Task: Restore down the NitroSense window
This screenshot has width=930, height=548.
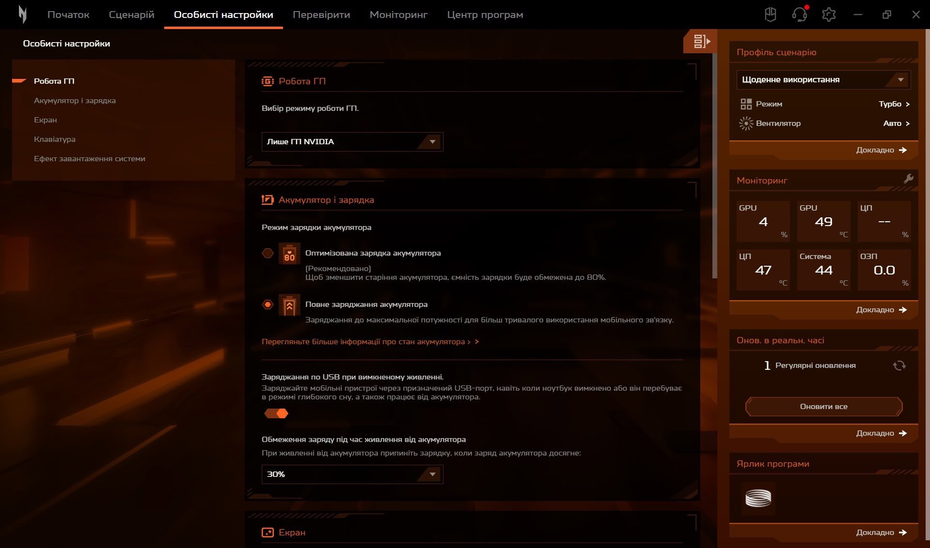Action: pos(887,15)
